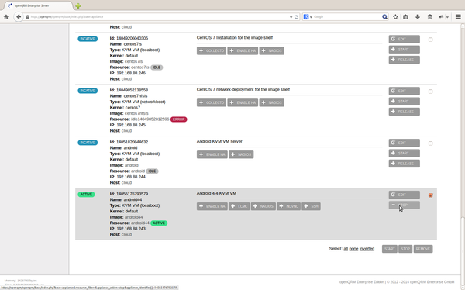Click the Firefox home icon

(6, 17)
